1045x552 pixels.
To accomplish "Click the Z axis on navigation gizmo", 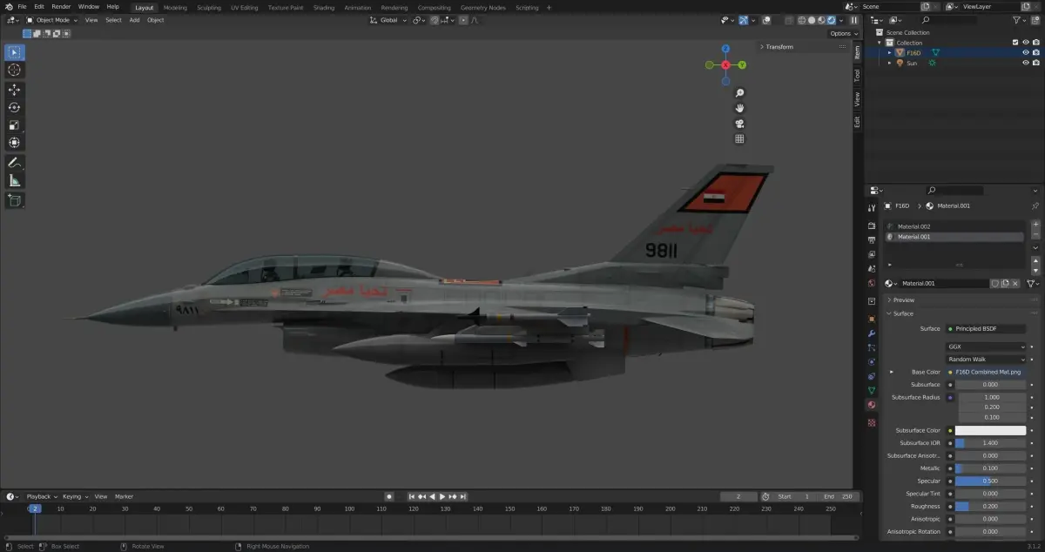I will pos(725,49).
